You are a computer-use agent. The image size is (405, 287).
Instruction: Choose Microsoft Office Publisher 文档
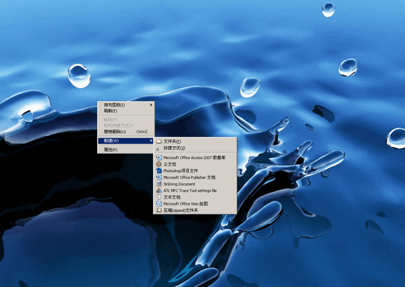[x=195, y=177]
